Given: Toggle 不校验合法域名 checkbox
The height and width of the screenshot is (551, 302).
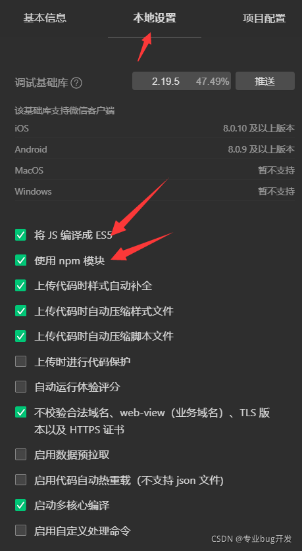Looking at the screenshot, I should coord(21,412).
